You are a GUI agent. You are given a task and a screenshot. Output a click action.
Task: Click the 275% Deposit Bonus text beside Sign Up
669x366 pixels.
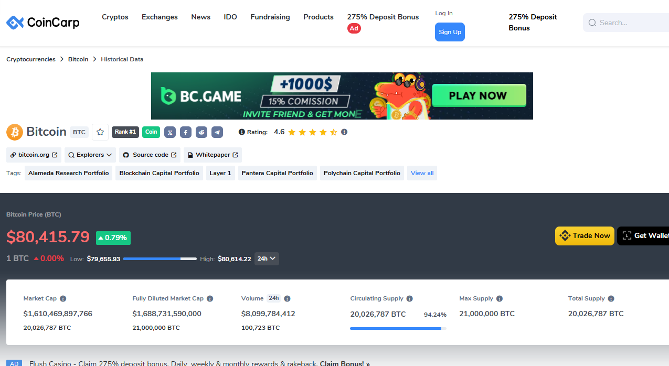(x=533, y=23)
